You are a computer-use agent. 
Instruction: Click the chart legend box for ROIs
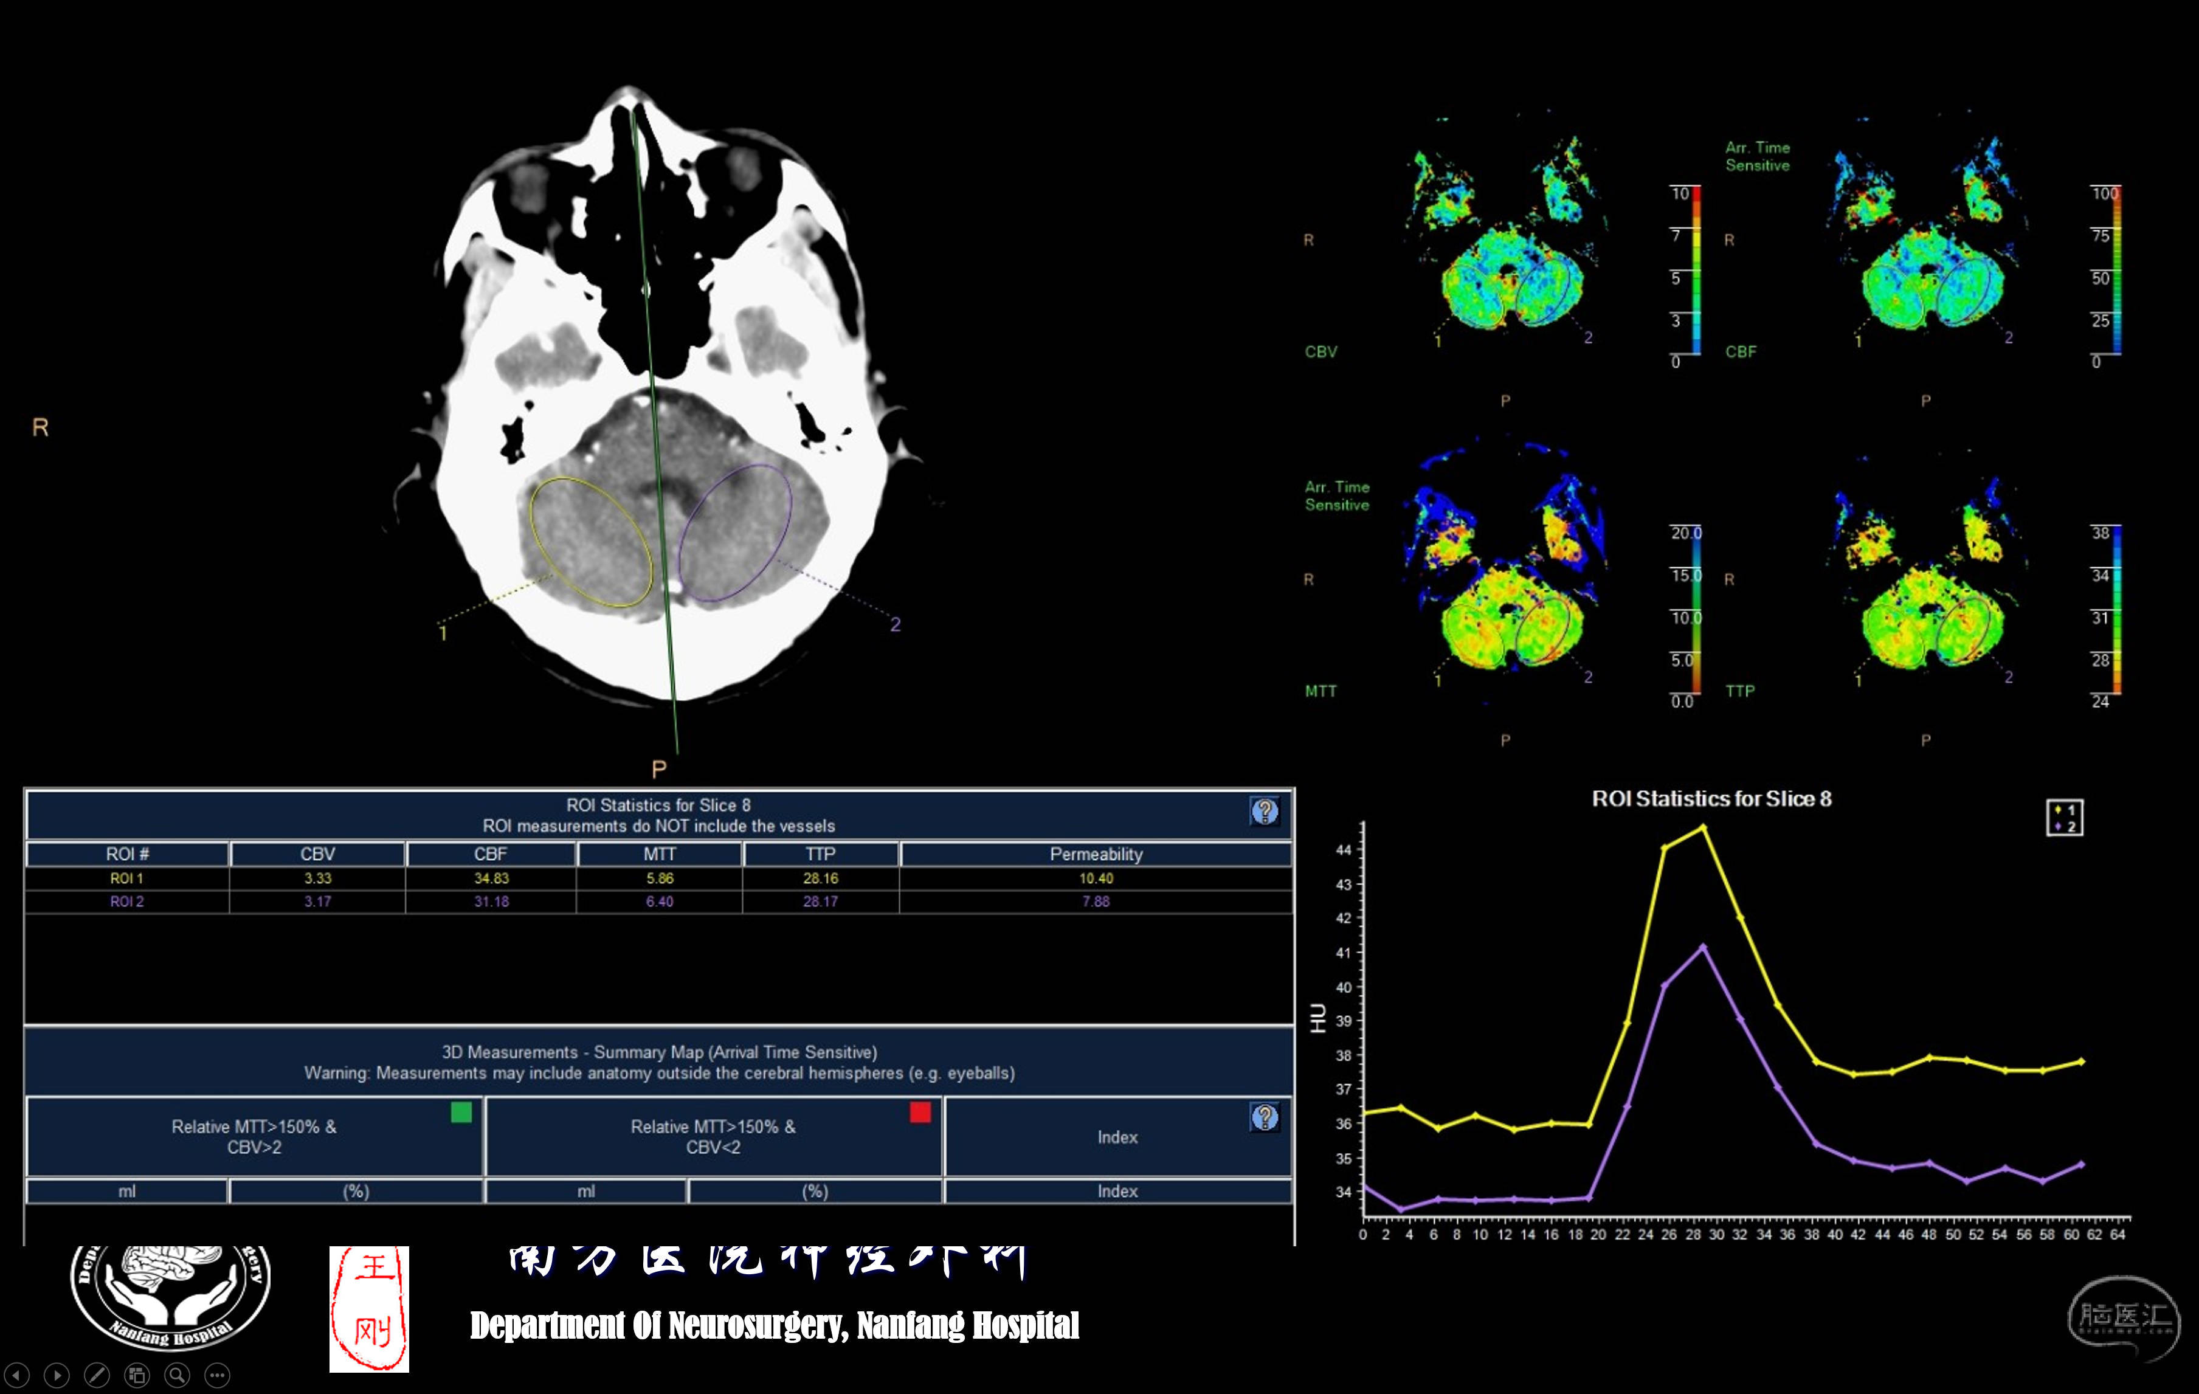click(x=2064, y=818)
